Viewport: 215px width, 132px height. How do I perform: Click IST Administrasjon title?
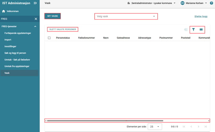[16, 3]
